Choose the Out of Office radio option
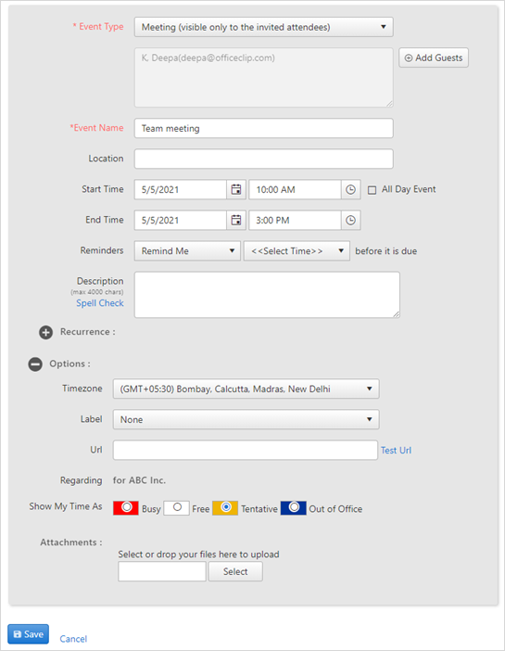The image size is (505, 651). coord(295,507)
